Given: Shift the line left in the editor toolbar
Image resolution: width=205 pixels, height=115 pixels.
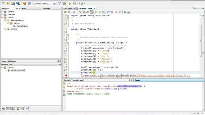Looking at the screenshot, I should (108, 12).
